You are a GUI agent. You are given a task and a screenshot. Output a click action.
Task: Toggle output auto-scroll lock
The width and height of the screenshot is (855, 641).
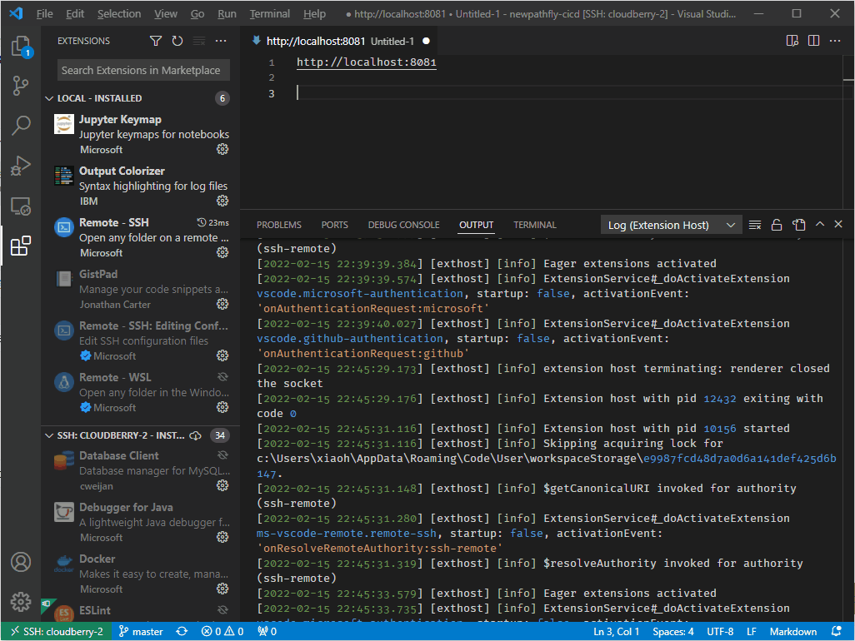(777, 225)
